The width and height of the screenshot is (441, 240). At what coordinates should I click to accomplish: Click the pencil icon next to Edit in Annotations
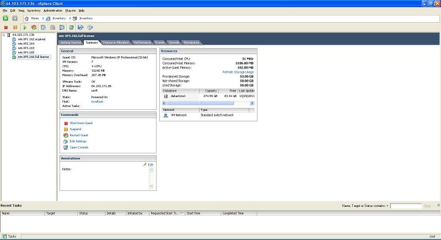[x=145, y=164]
